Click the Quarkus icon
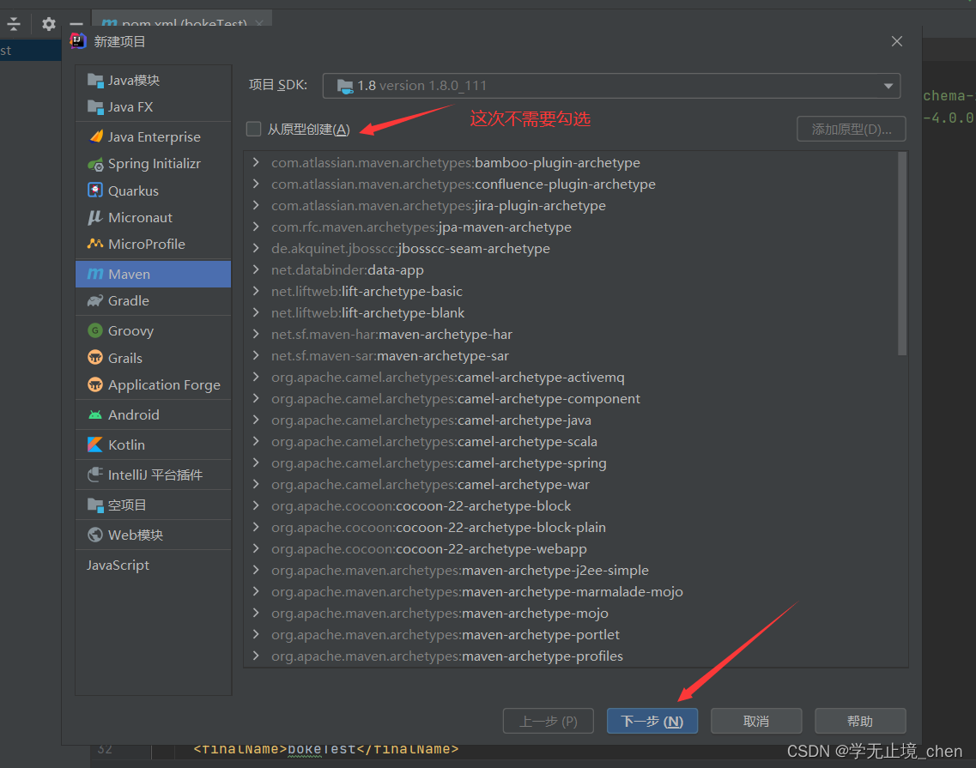The image size is (976, 768). tap(95, 190)
